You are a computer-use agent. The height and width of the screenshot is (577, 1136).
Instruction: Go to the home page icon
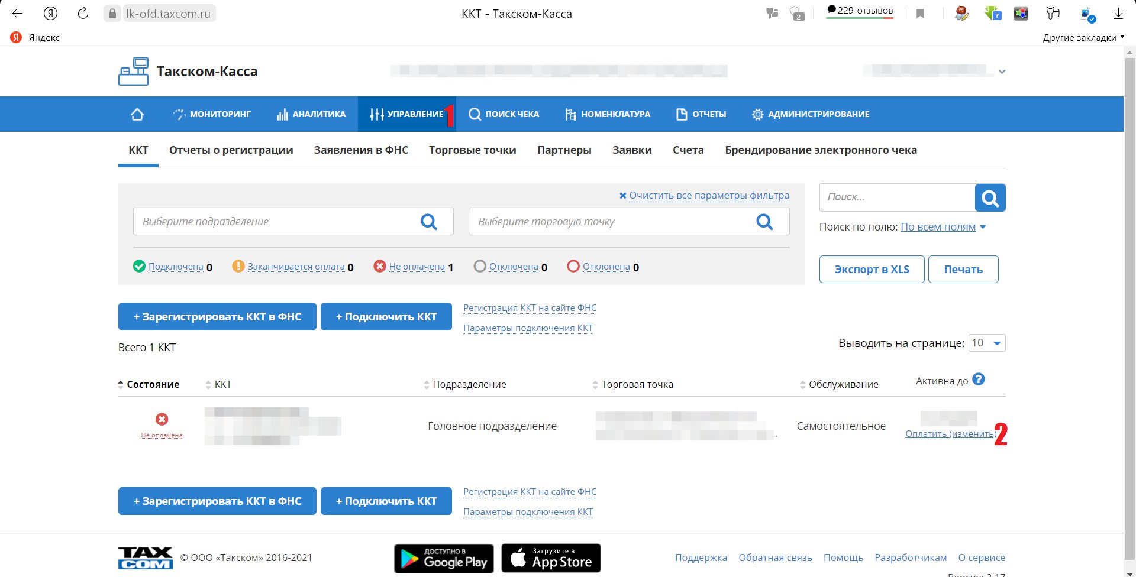coord(137,114)
